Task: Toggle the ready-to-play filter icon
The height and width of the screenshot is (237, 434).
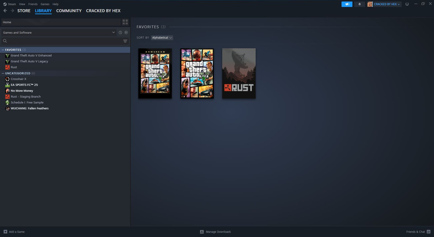Action: (126, 33)
